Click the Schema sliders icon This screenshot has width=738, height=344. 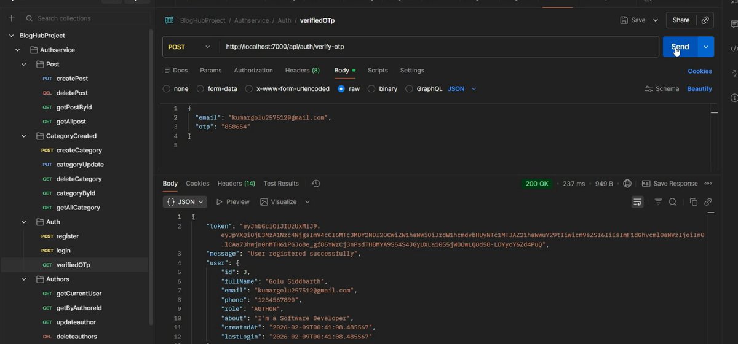coord(648,89)
